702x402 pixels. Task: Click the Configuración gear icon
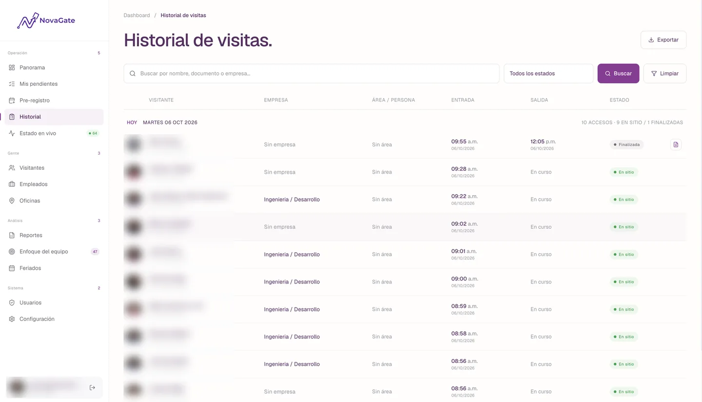(x=12, y=319)
